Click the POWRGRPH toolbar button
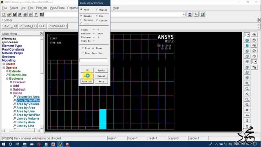This screenshot has width=261, height=147. [x=58, y=26]
